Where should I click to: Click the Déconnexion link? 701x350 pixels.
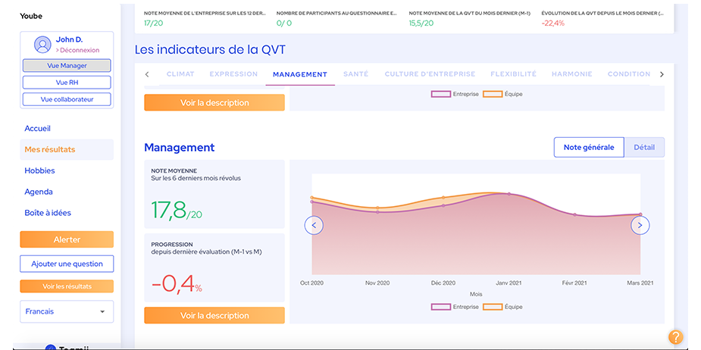[78, 51]
